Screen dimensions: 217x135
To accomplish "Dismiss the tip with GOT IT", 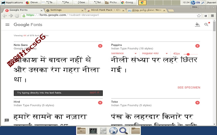I will 95,93.
